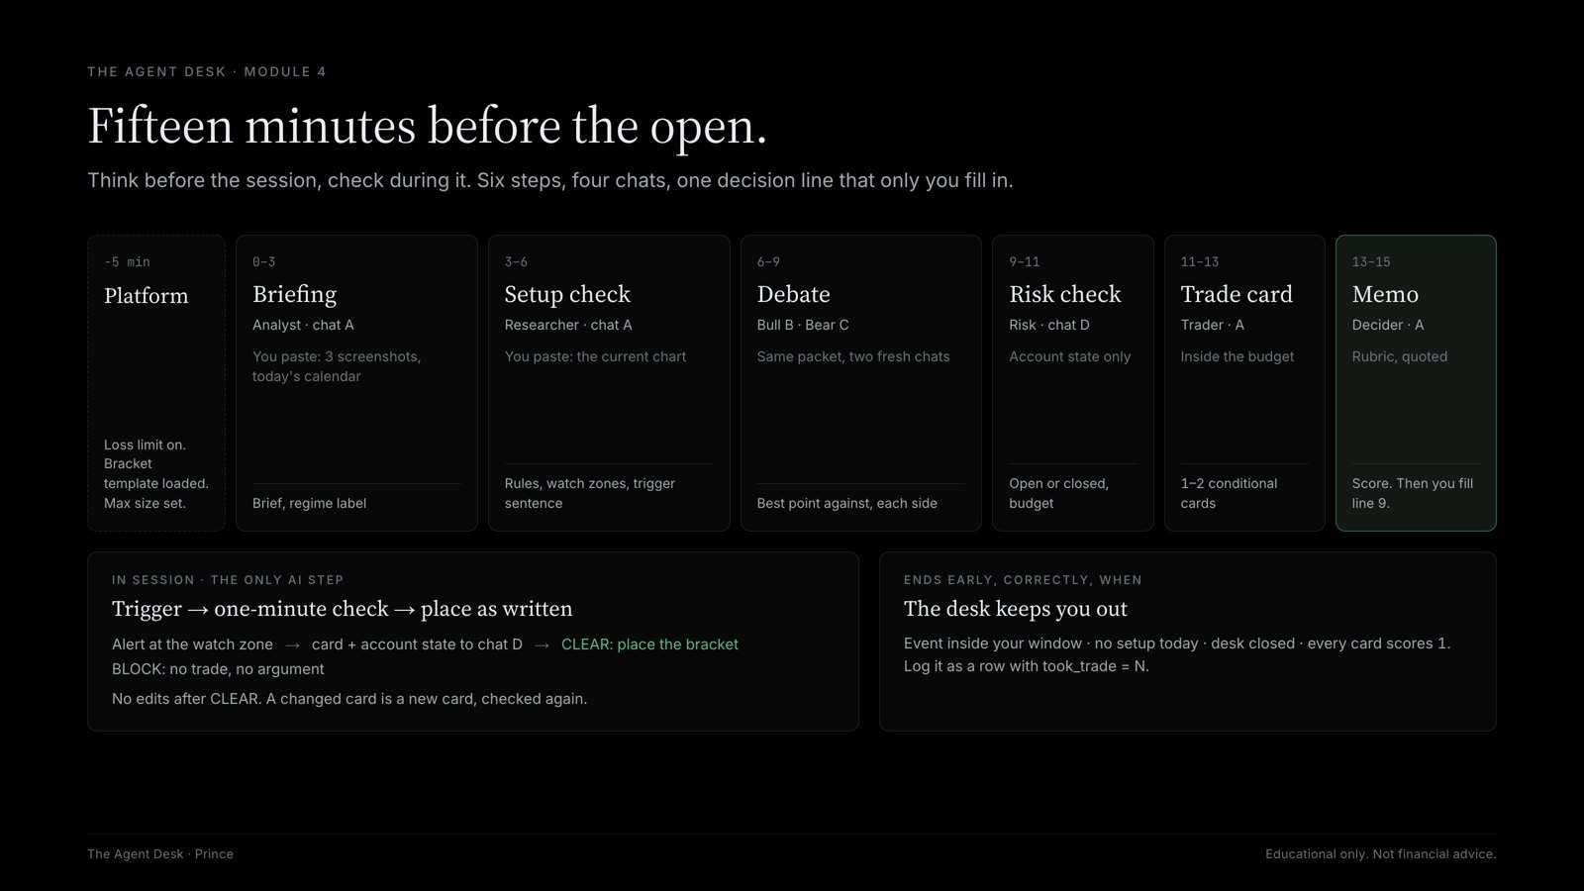1584x891 pixels.
Task: Click green 'CLEAR: place the bracket' text
Action: point(649,644)
